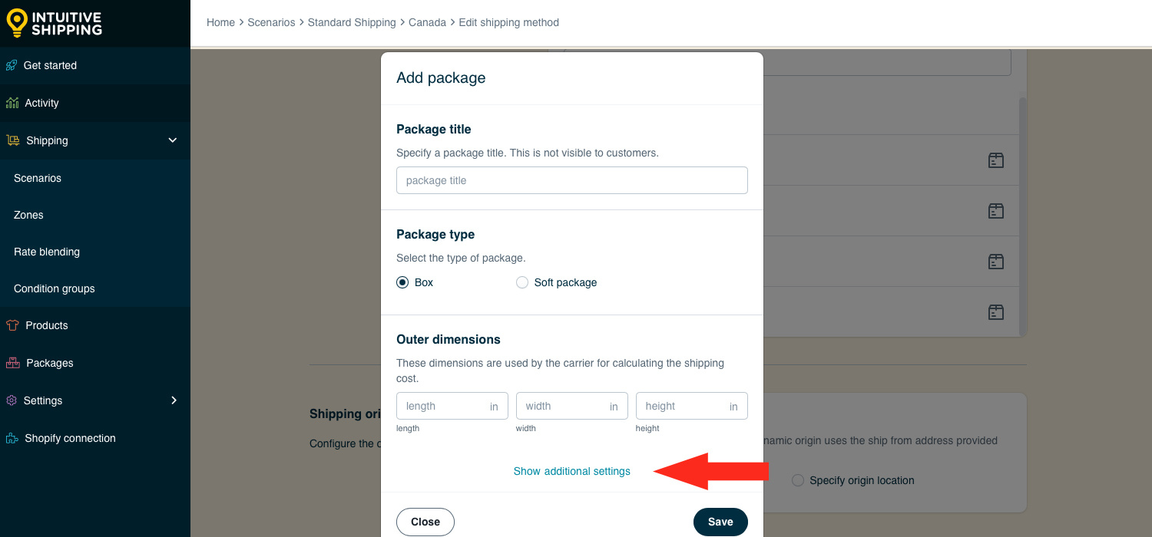Click the topmost package box icon in list
1152x537 pixels.
[996, 160]
